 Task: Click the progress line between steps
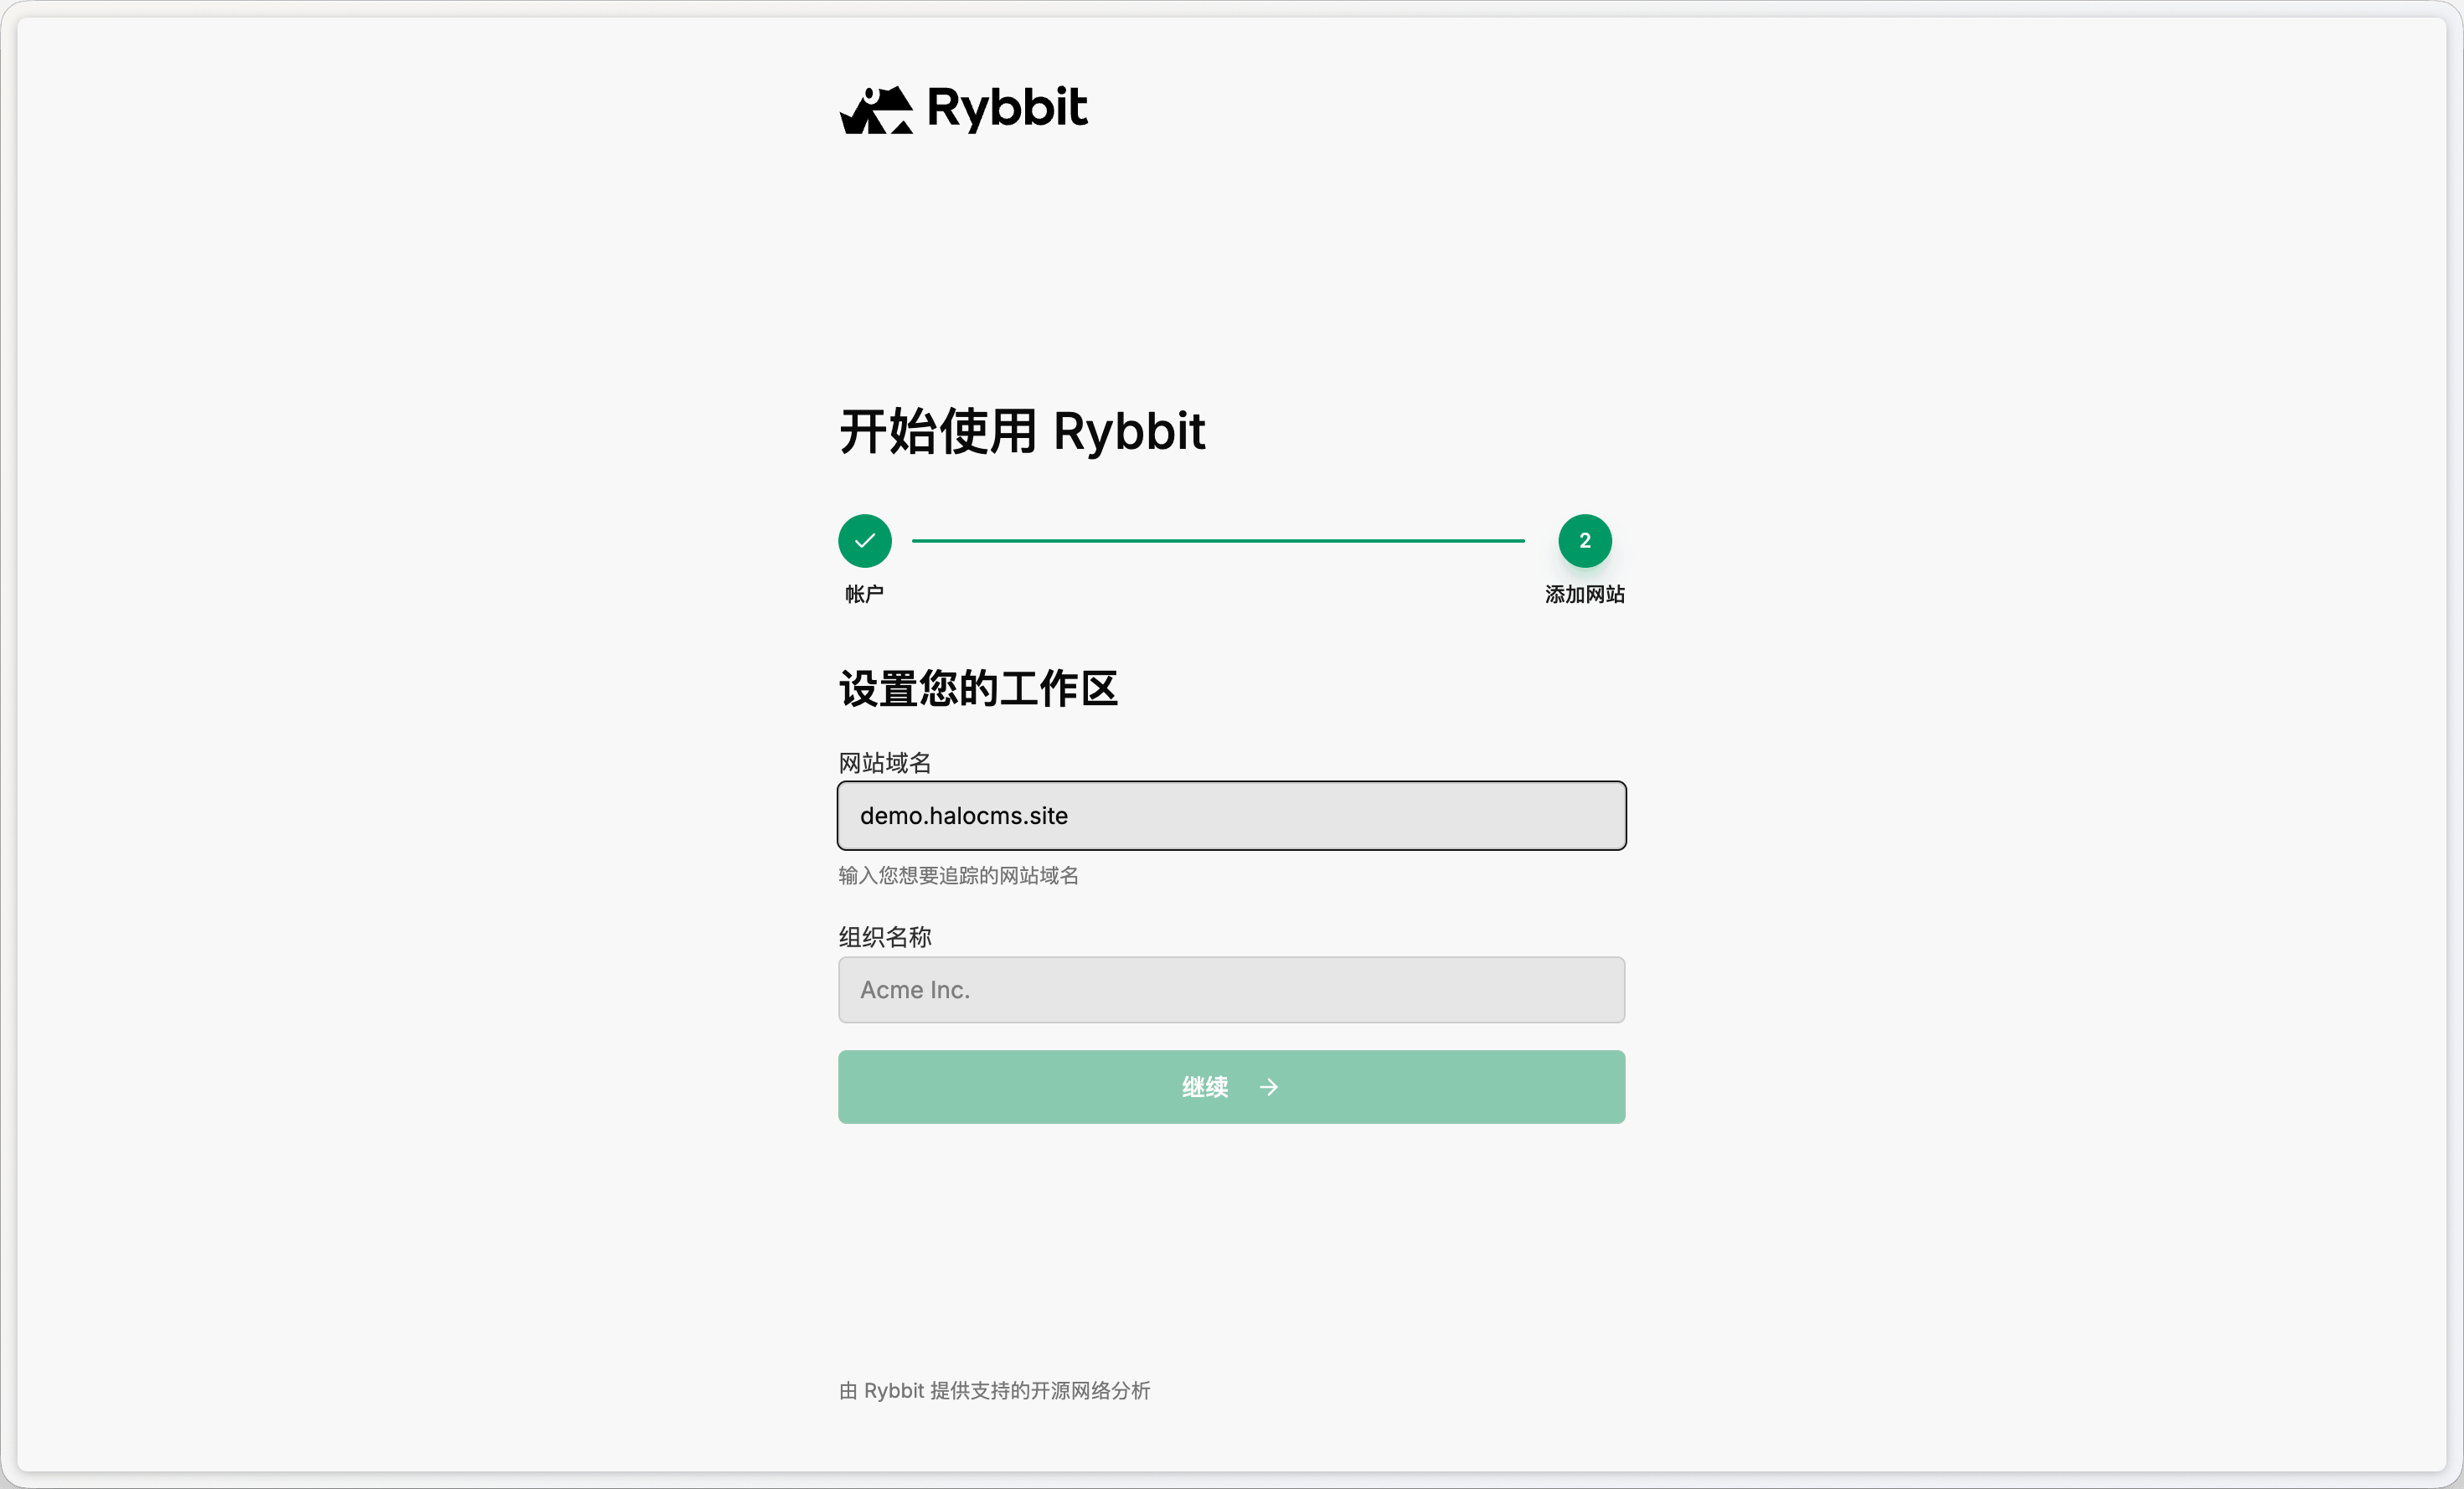point(1218,541)
